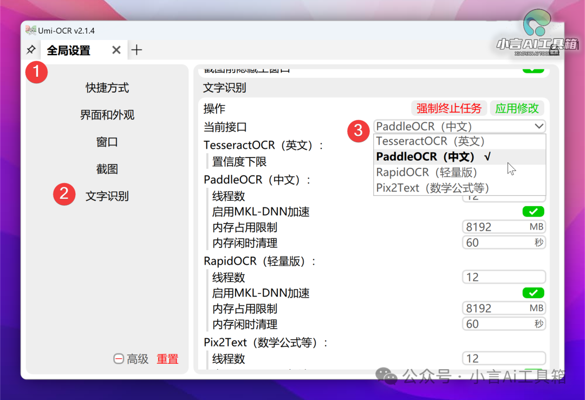585x400 pixels.
Task: Toggle 启用MKL-DNN加速 under PaddleOCR
Action: point(533,212)
